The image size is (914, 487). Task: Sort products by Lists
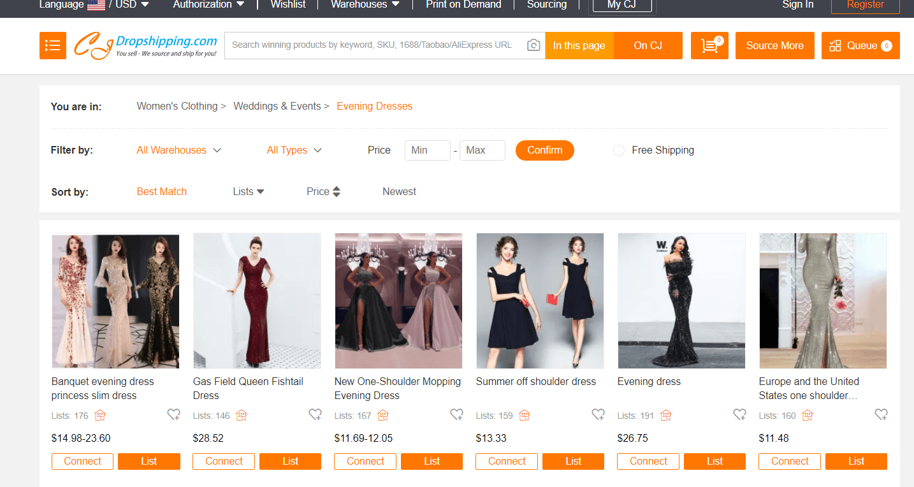[x=249, y=191]
